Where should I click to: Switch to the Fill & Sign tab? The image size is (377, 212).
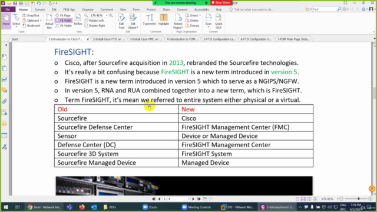(70, 9)
